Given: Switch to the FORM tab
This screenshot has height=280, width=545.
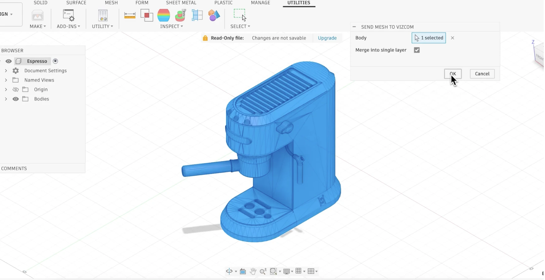Looking at the screenshot, I should 142,3.
